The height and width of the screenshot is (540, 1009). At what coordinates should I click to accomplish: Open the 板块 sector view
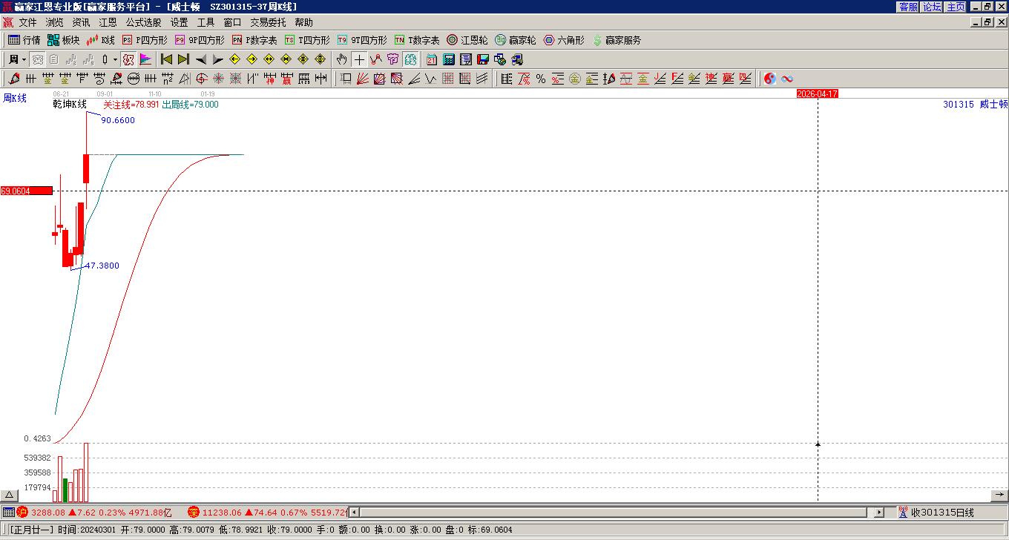pyautogui.click(x=63, y=40)
